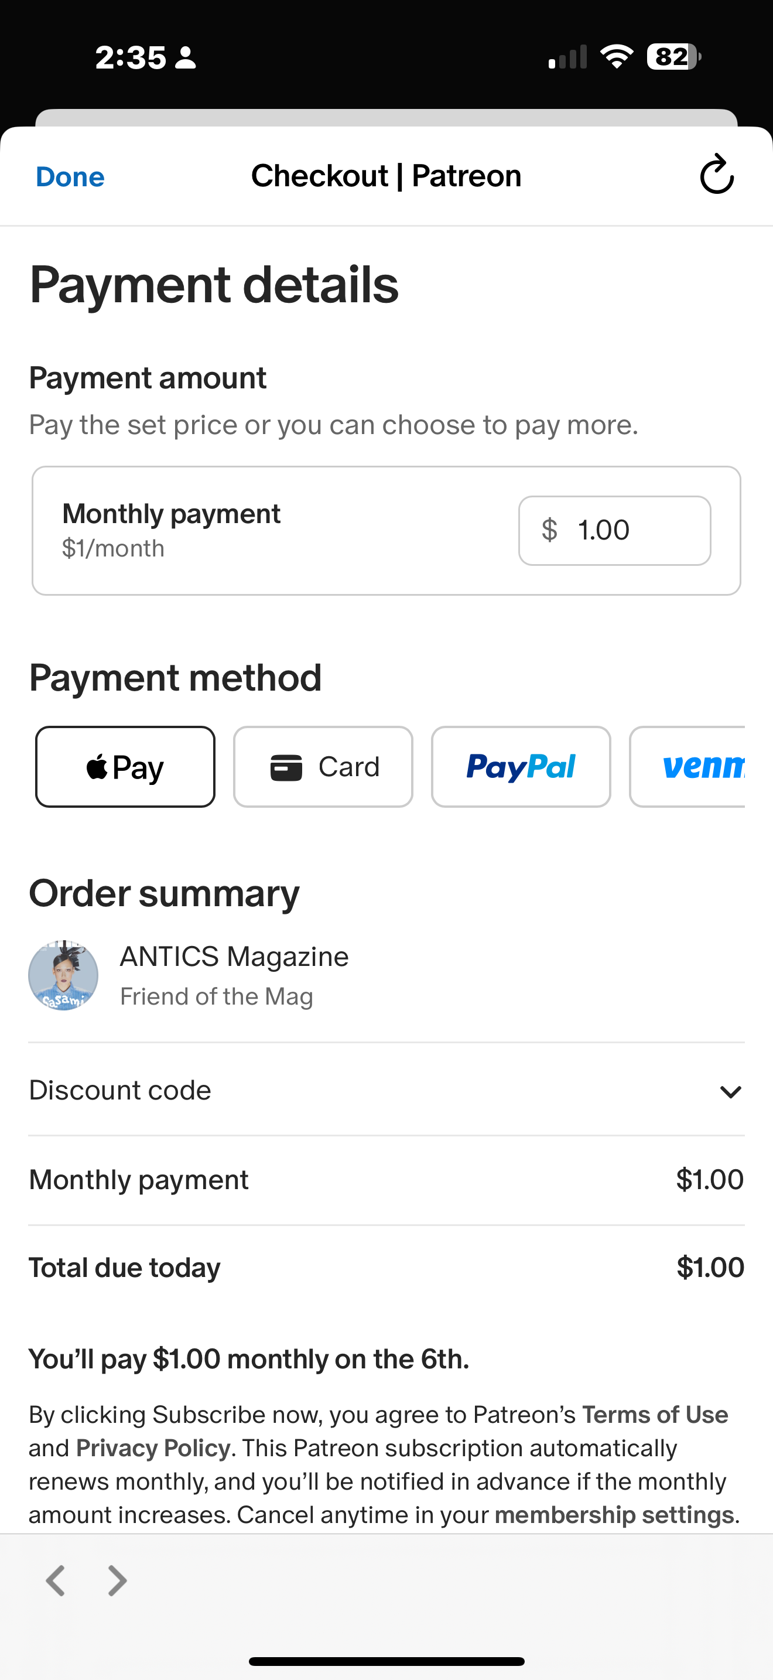Open the membership settings link
Image resolution: width=773 pixels, height=1680 pixels.
pyautogui.click(x=615, y=1514)
